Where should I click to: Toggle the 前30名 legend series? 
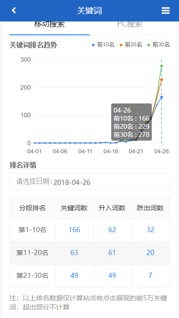click(x=158, y=45)
